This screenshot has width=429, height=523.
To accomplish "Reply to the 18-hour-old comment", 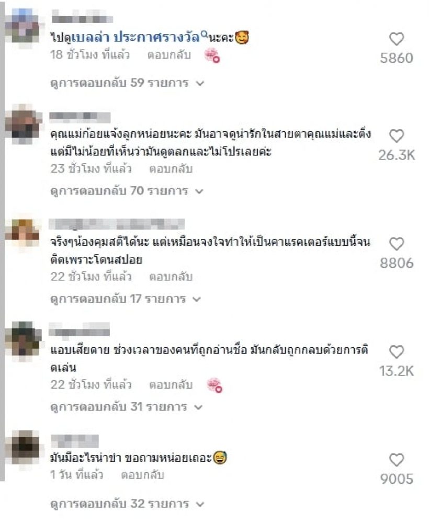I will coord(169,55).
